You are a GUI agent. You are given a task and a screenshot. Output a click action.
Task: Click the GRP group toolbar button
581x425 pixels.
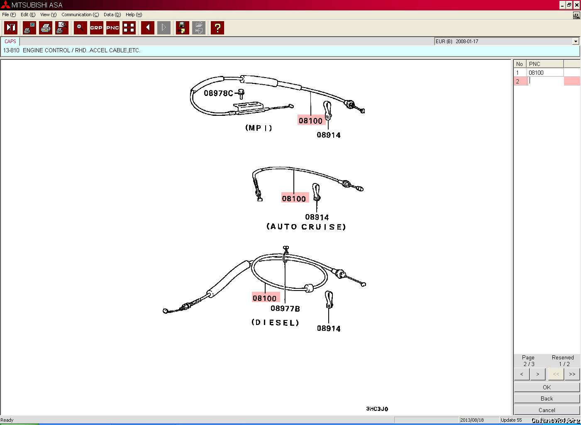96,28
